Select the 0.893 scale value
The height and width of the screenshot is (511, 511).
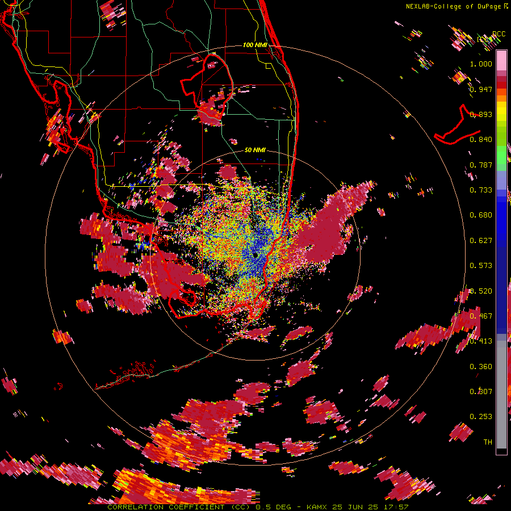[x=481, y=114]
